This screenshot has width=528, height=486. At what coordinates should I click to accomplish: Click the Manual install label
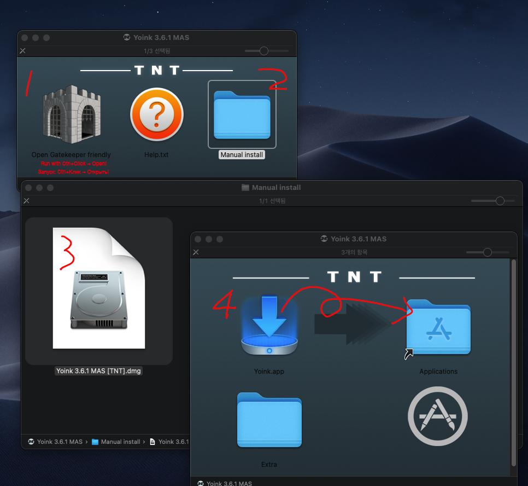242,155
